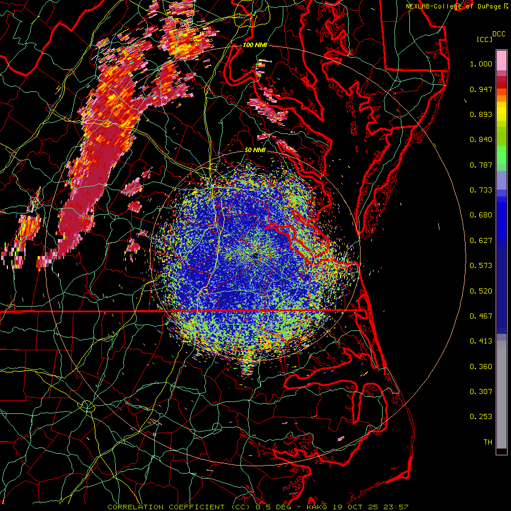Select the 0.680 scale value

[481, 215]
